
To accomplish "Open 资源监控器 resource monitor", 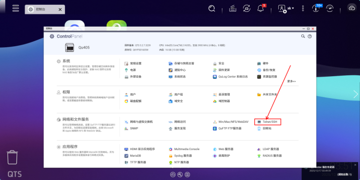I will (x=267, y=77).
